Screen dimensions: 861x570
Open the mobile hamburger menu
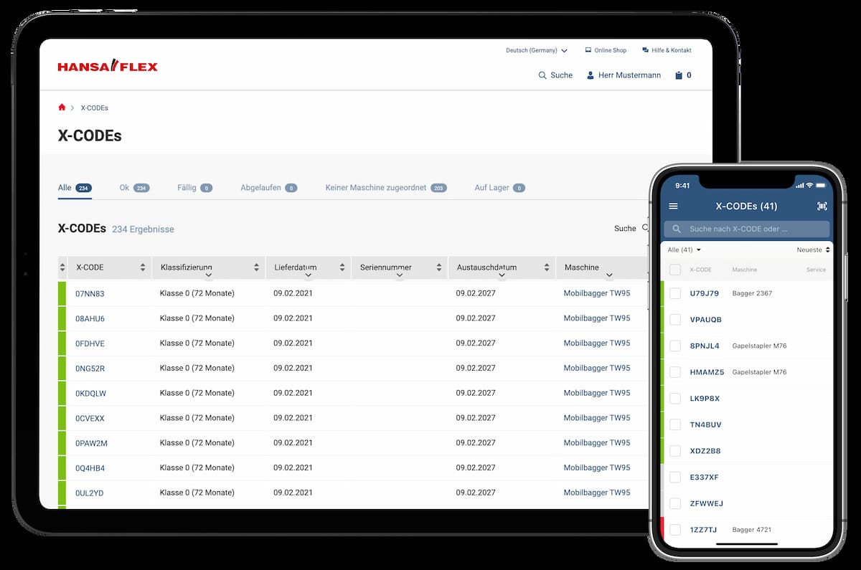pyautogui.click(x=673, y=206)
